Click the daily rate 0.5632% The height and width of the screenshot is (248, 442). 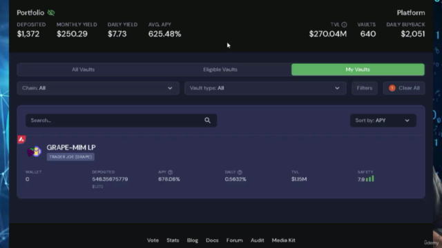point(236,179)
